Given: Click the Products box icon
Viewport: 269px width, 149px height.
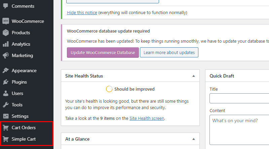Looking at the screenshot, I should 6,33.
